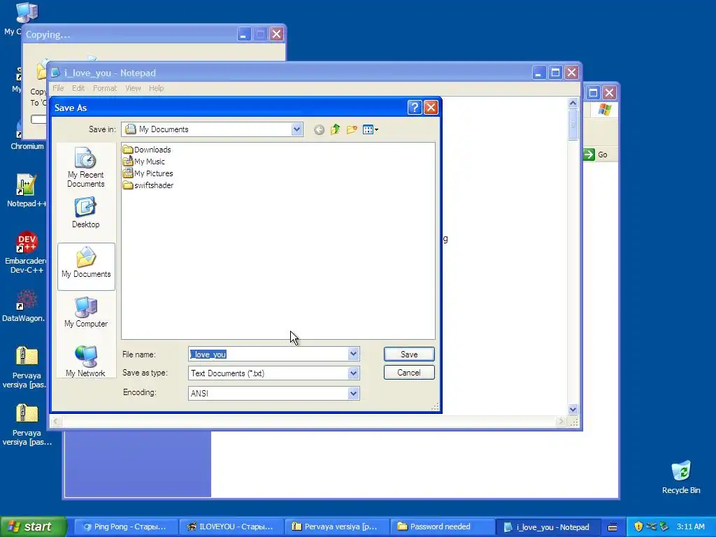Go back using the Back arrow icon in Save As

click(x=319, y=129)
